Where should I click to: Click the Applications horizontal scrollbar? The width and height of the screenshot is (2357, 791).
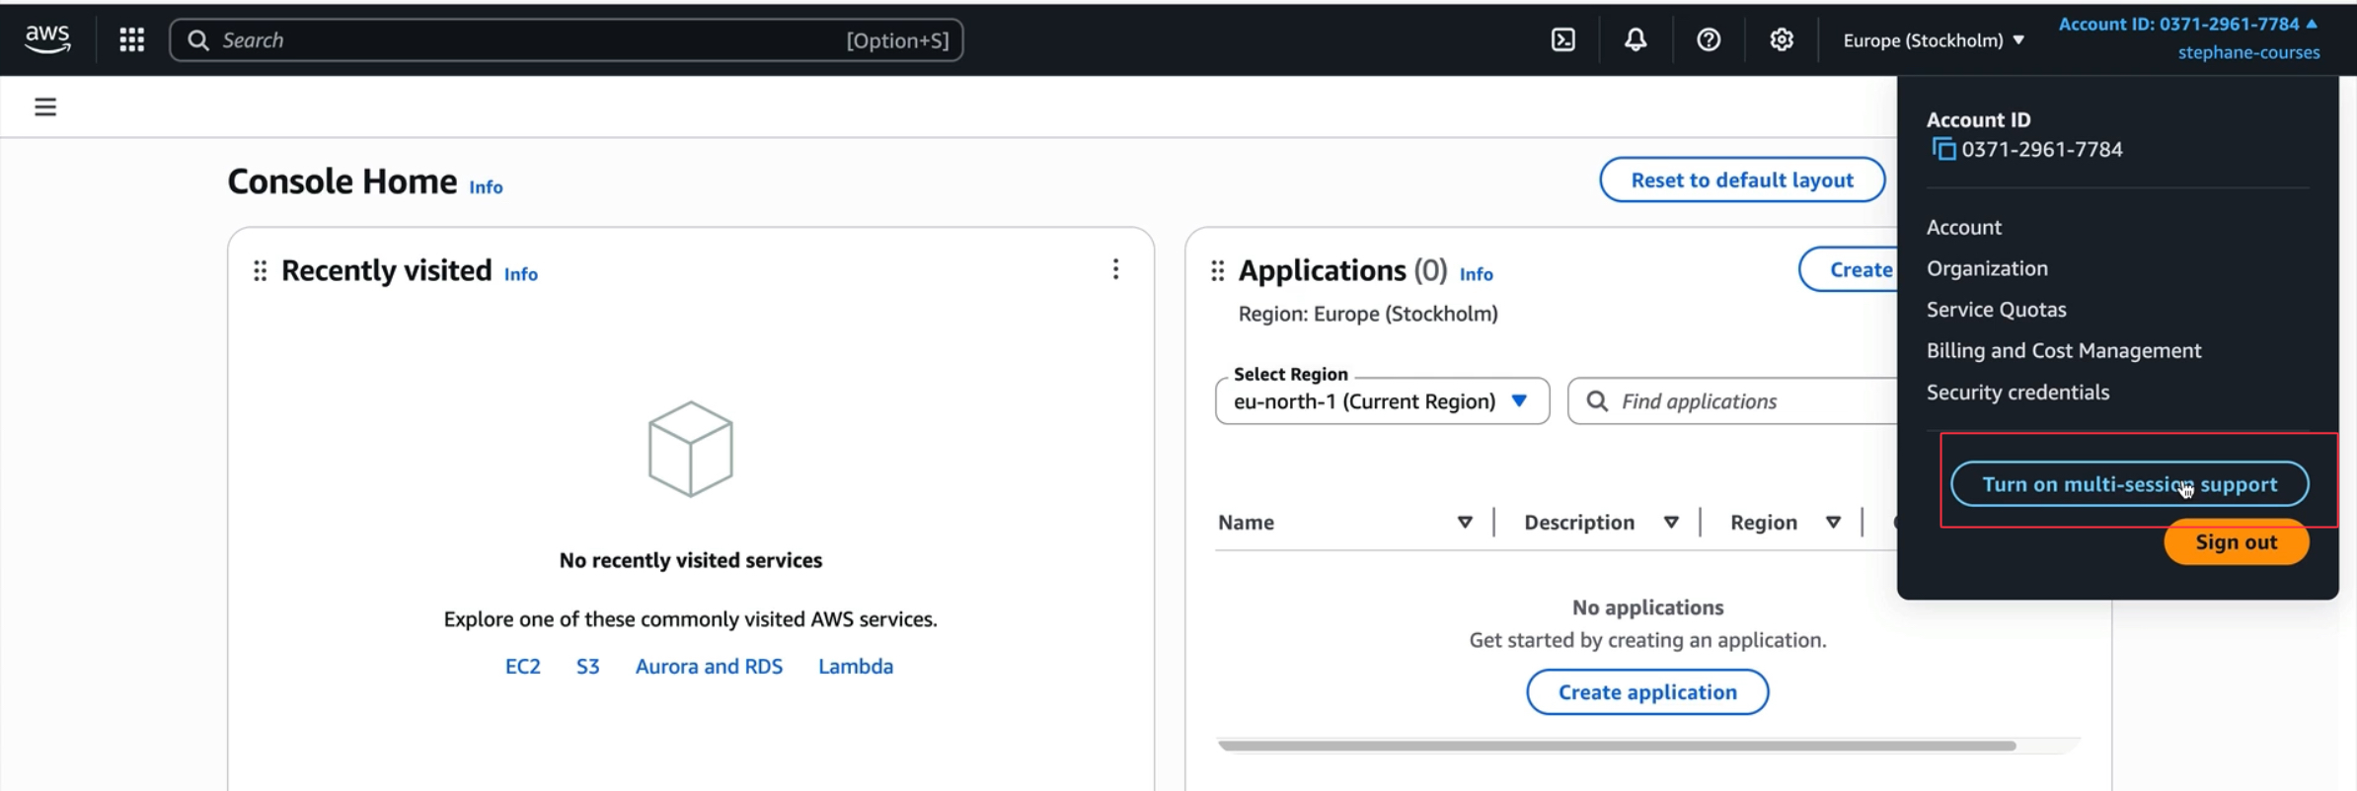coord(1617,746)
